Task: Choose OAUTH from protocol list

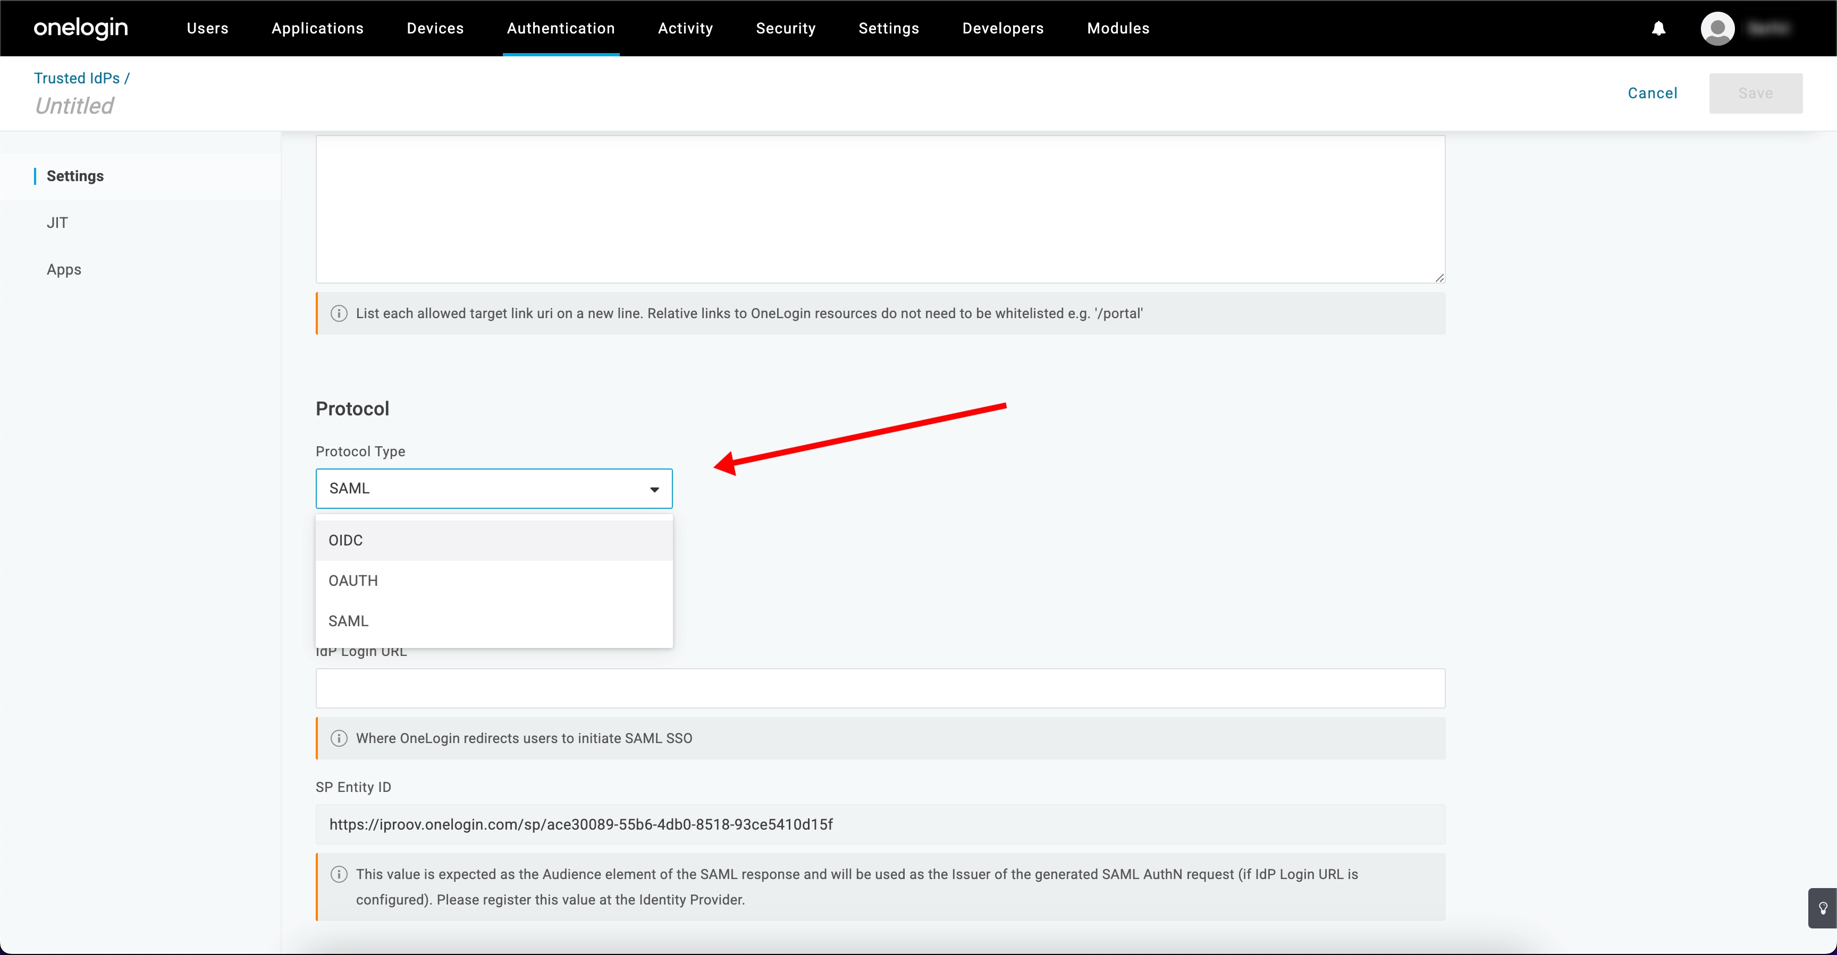Action: coord(493,581)
